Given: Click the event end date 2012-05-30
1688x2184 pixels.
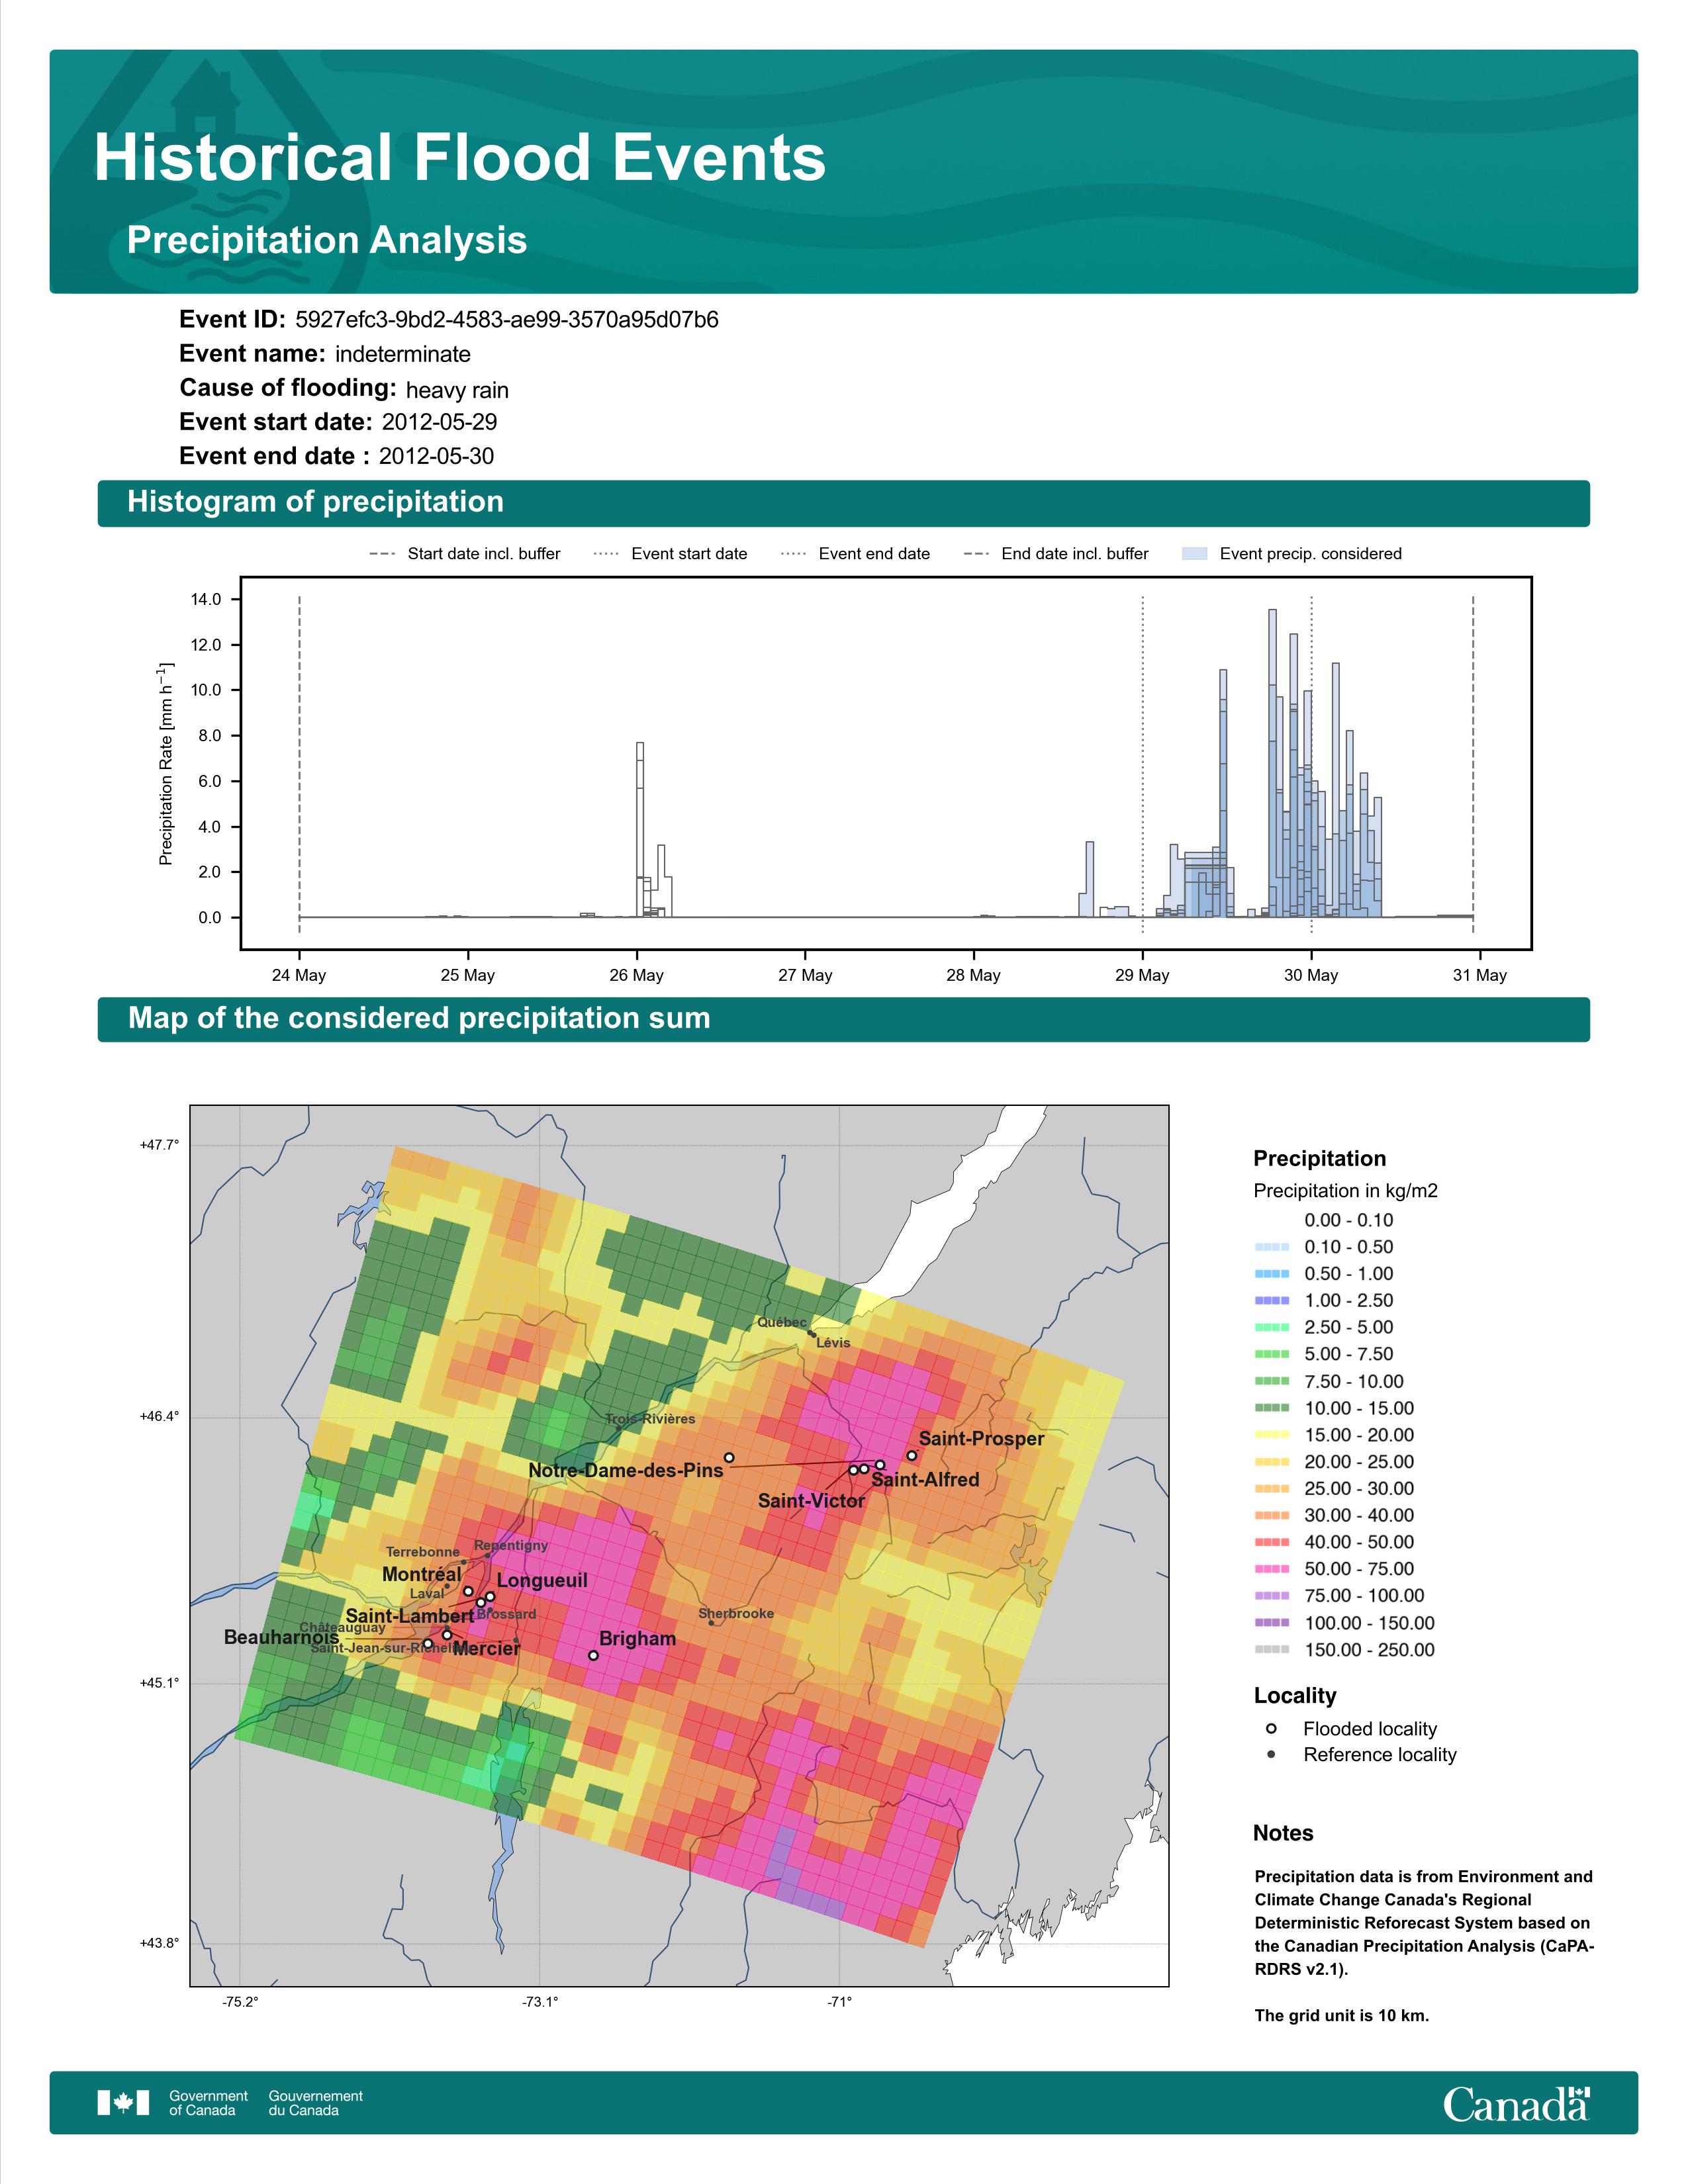Looking at the screenshot, I should [436, 456].
